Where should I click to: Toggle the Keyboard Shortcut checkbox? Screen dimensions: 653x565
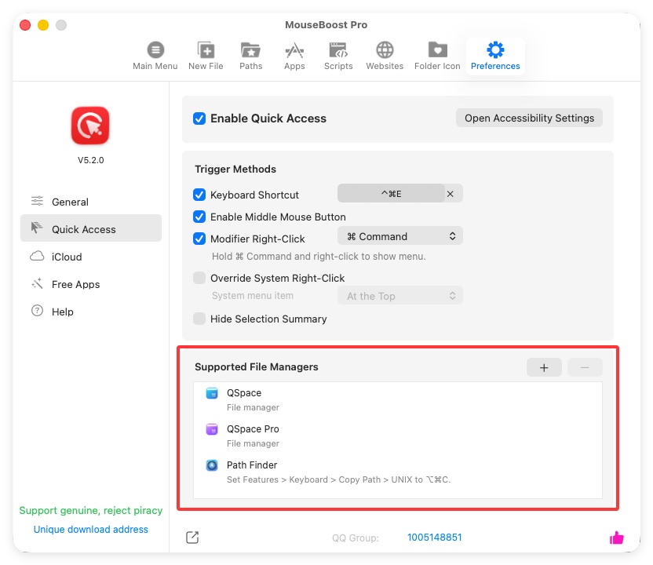coord(199,195)
